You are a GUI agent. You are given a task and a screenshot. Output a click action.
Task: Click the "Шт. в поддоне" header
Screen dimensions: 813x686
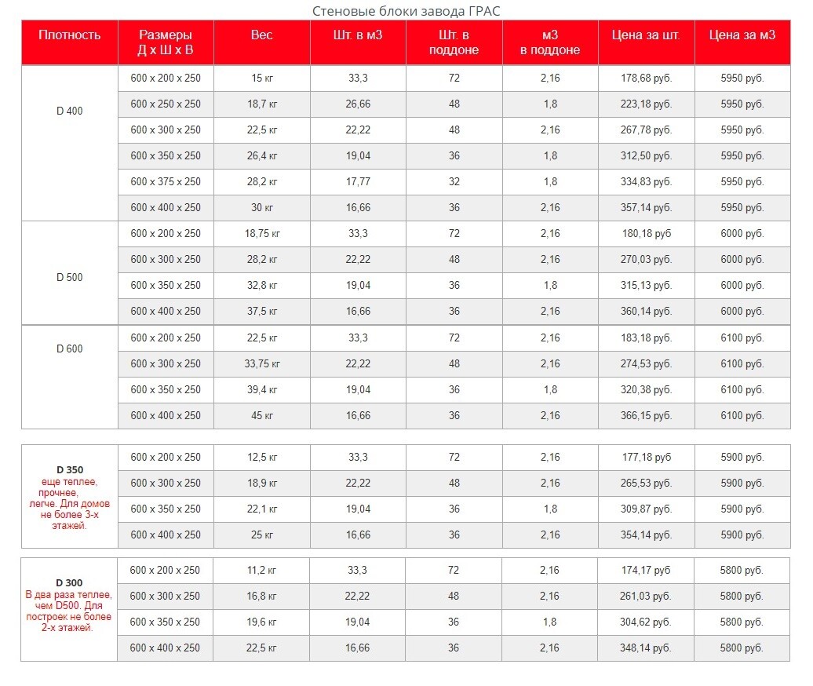454,42
